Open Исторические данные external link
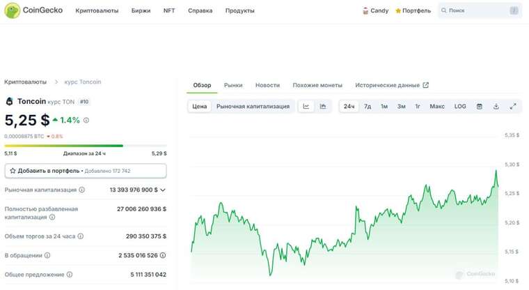The height and width of the screenshot is (290, 529). pyautogui.click(x=392, y=85)
